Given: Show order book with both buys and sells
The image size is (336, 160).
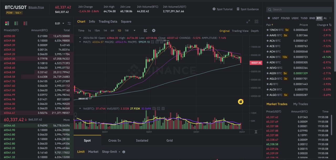Looking at the screenshot, I should pyautogui.click(x=7, y=23).
